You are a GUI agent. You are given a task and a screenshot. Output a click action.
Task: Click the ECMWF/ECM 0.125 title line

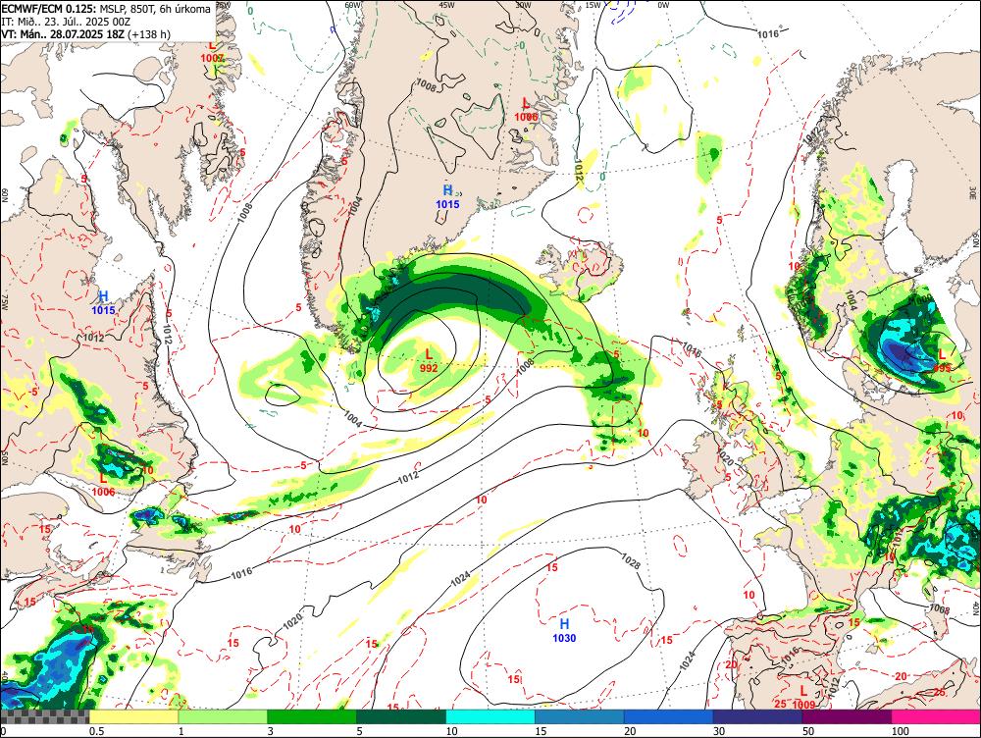[106, 9]
